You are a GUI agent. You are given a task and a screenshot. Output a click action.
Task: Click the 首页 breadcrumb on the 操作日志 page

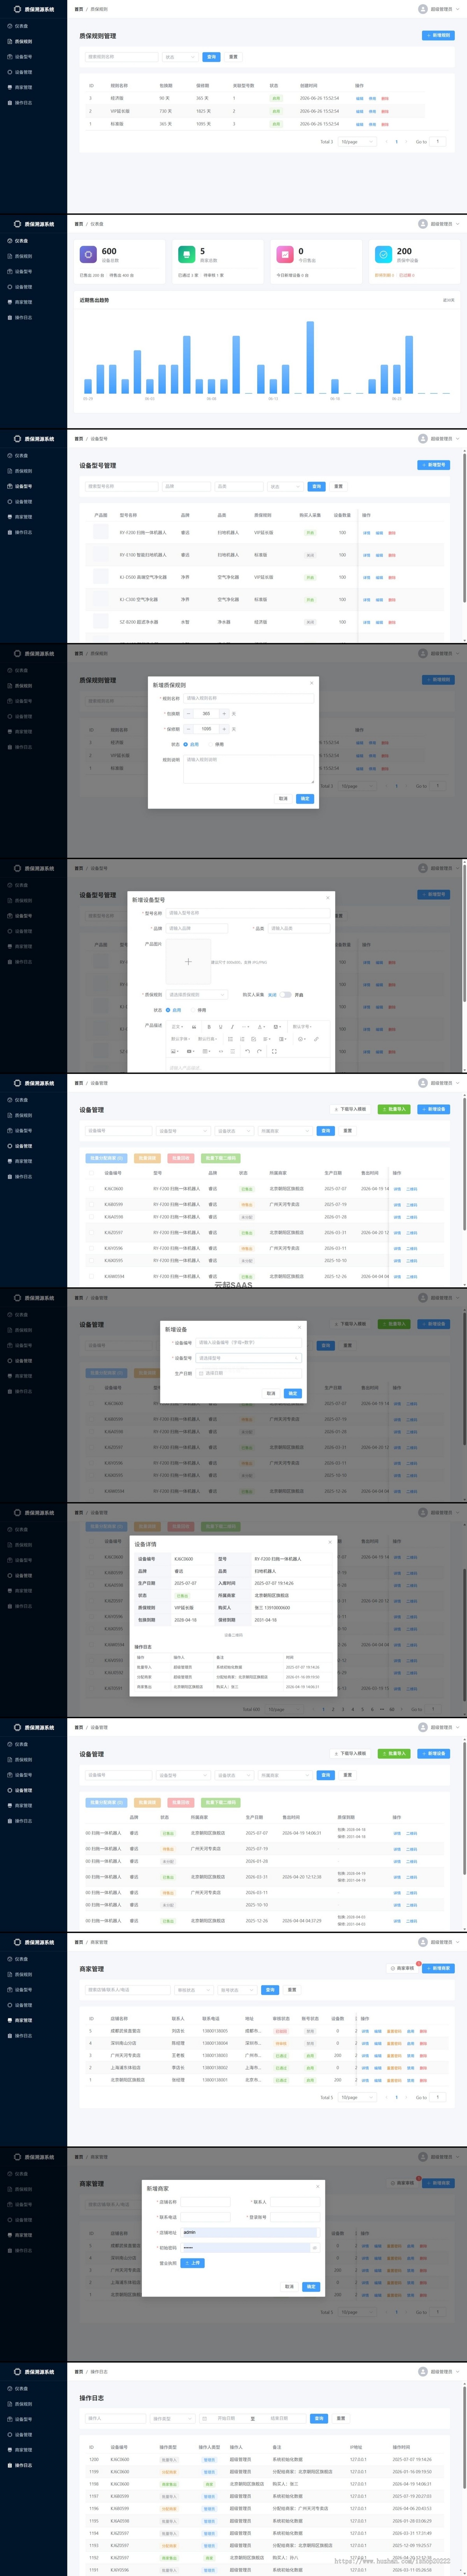pos(79,2371)
